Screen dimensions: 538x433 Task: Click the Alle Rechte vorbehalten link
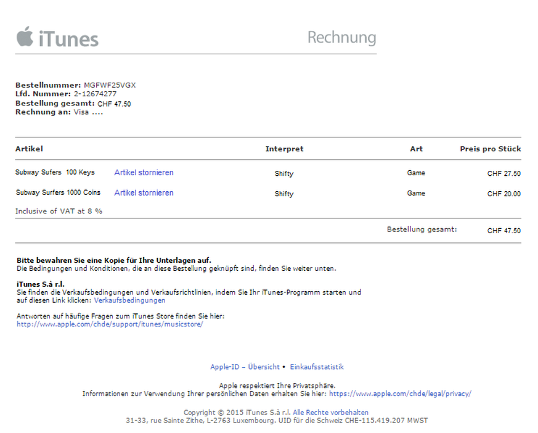(330, 413)
